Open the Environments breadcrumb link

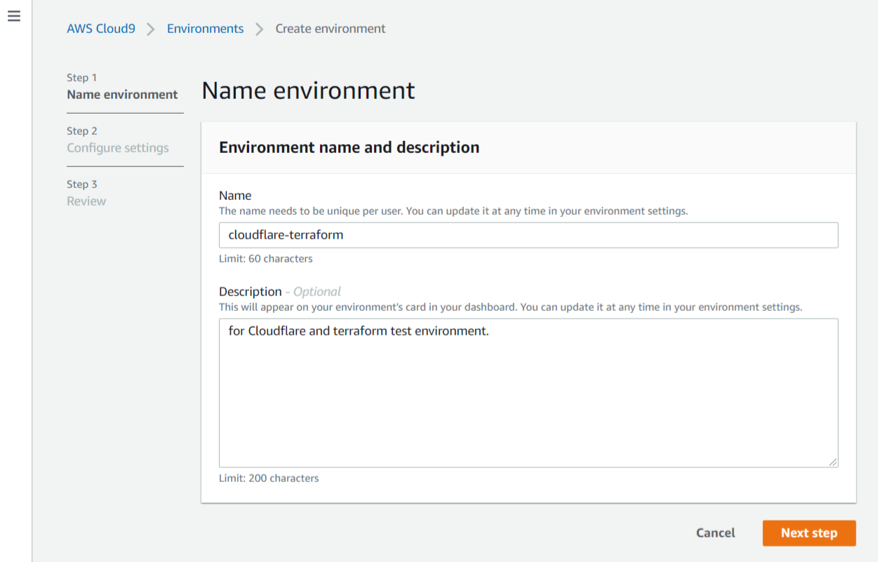[205, 29]
